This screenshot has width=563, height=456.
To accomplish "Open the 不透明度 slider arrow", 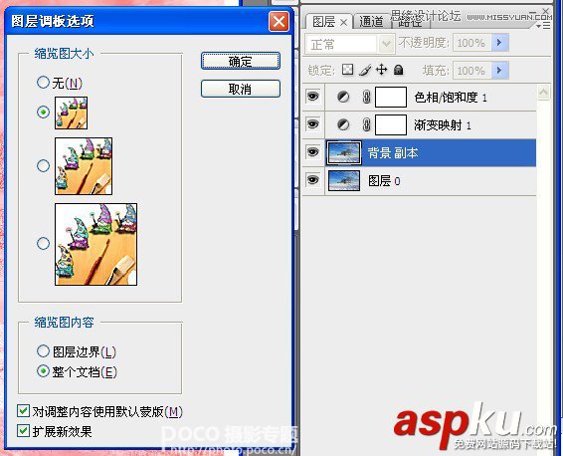I will (x=499, y=43).
